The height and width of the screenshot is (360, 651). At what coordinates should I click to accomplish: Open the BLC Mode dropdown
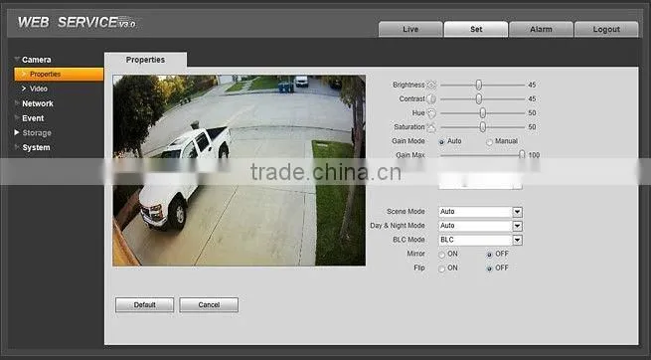coord(517,240)
